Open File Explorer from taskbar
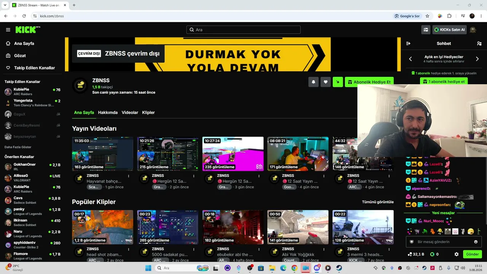The height and width of the screenshot is (274, 487). (272, 268)
